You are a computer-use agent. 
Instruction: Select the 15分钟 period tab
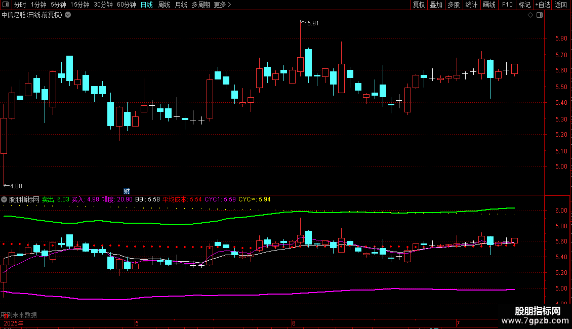(x=79, y=5)
